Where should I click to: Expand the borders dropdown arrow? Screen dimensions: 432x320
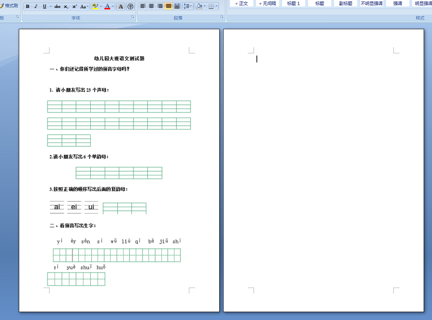217,6
